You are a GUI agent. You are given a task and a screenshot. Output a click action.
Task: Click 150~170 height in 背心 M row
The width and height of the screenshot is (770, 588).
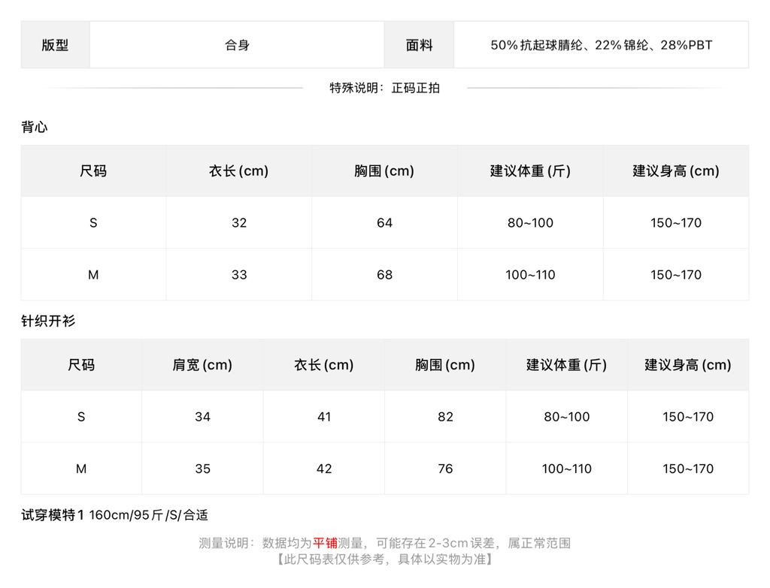pos(676,275)
